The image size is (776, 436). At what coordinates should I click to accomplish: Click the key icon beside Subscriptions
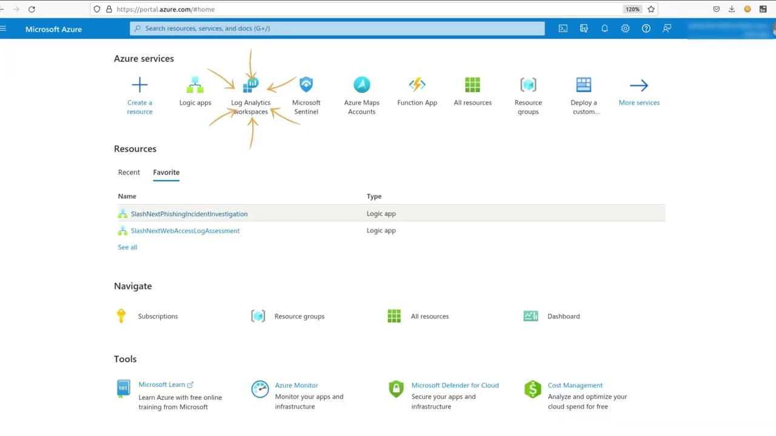tap(121, 316)
